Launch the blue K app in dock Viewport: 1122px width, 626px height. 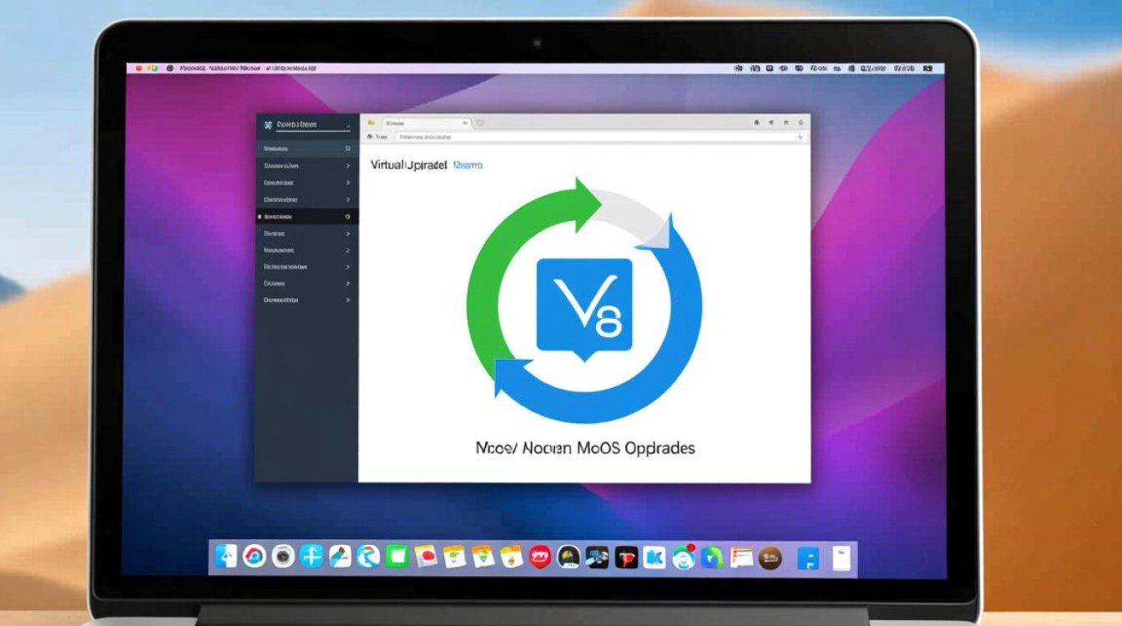[x=654, y=558]
